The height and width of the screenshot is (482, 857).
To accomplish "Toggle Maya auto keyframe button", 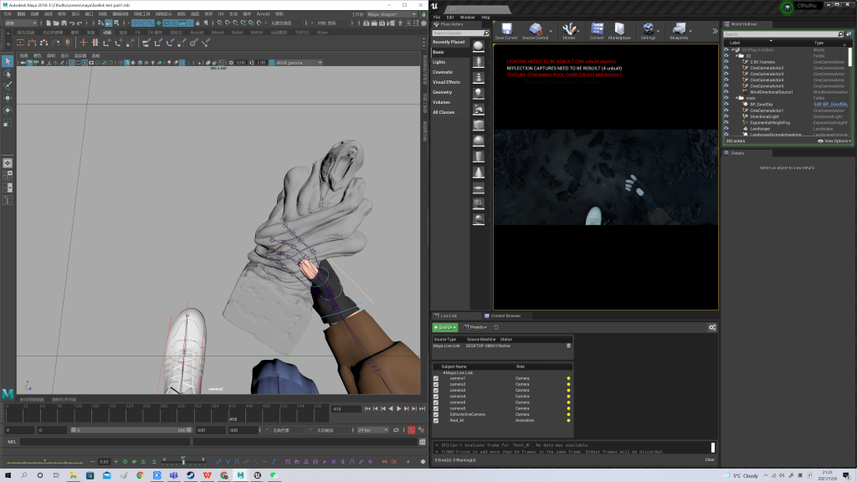I will pyautogui.click(x=412, y=430).
